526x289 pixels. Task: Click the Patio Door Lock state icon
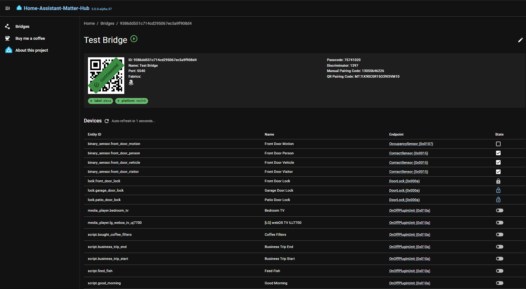pos(498,200)
